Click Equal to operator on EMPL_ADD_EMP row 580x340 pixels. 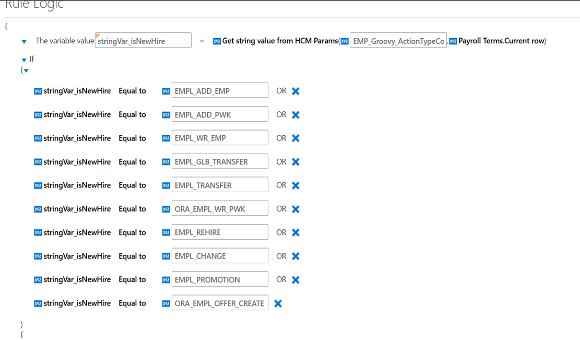(133, 91)
